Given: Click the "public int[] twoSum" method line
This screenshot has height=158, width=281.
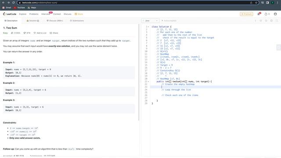Looking at the screenshot, I should pyautogui.click(x=184, y=82).
